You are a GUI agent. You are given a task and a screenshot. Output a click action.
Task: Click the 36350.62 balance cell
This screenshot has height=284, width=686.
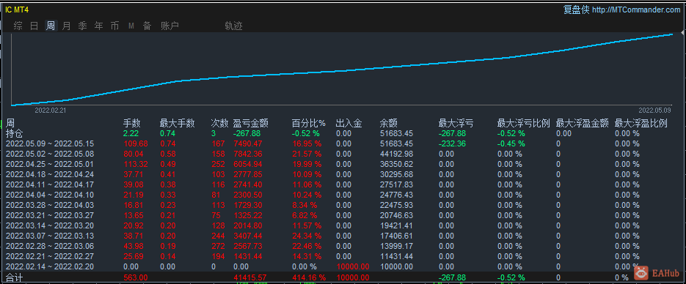396,164
